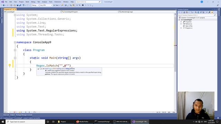
Task: Collapse the ConsoleApp9 project node
Action: pos(179,20)
